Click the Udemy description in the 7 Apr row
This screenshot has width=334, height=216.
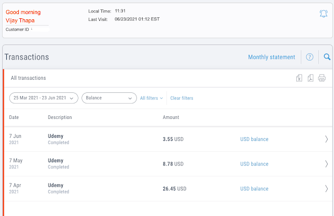click(x=55, y=185)
